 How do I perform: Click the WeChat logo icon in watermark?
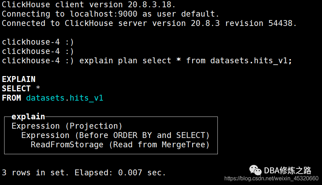click(255, 170)
